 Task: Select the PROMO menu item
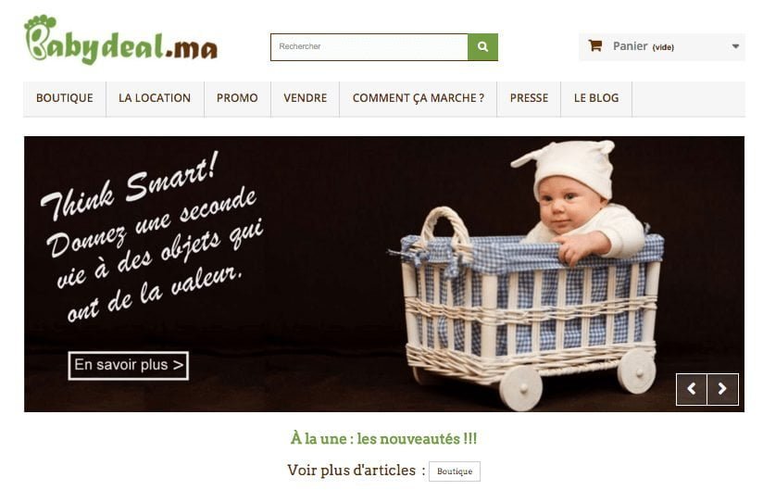pos(237,98)
